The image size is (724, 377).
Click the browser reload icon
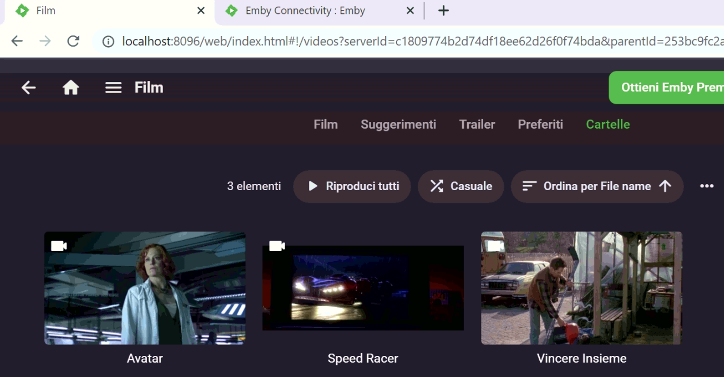coord(73,42)
